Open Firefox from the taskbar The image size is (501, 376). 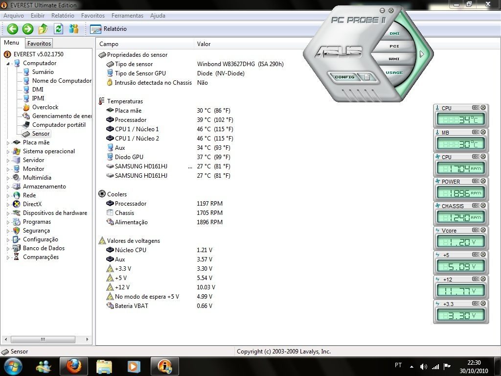(73, 366)
